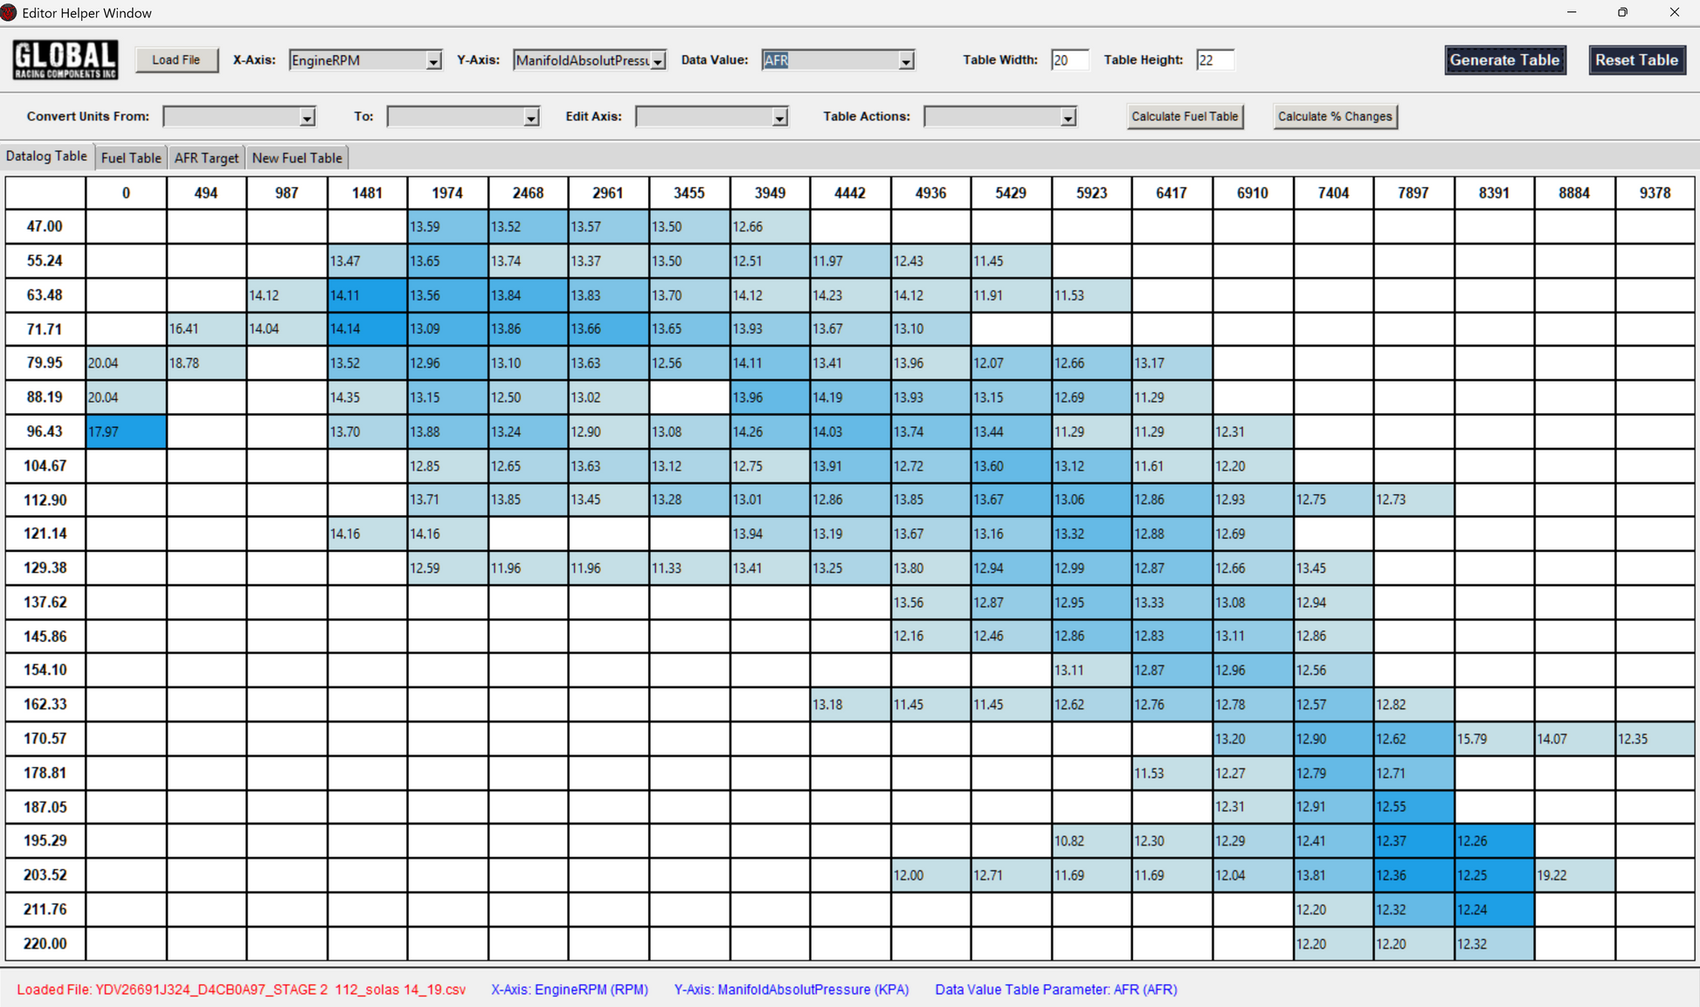Image resolution: width=1700 pixels, height=1007 pixels.
Task: Switch to the Datalog Table tab
Action: [46, 156]
